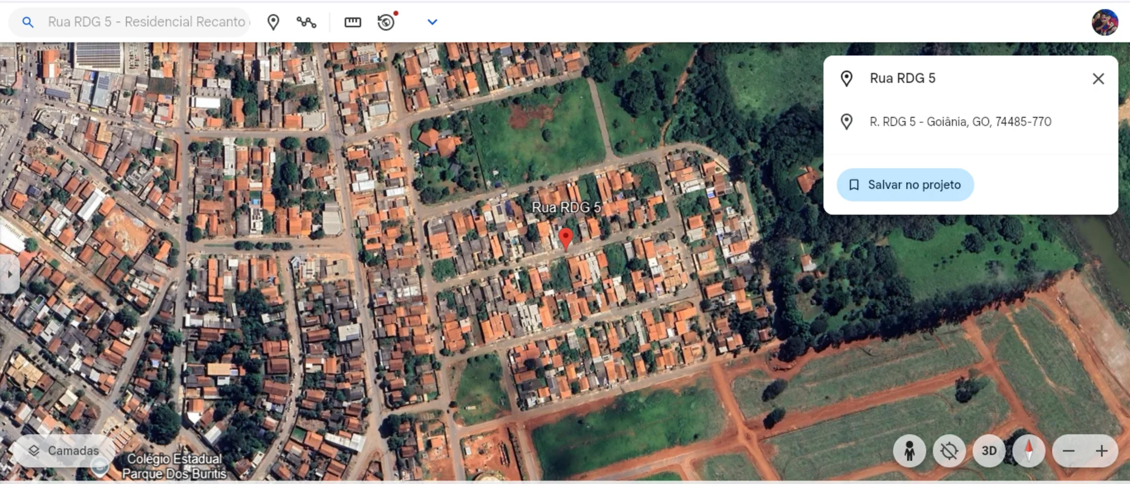
Task: Select the draw path or polygon tool
Action: pos(307,22)
